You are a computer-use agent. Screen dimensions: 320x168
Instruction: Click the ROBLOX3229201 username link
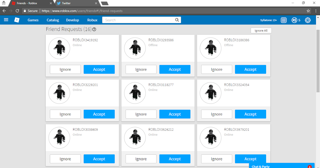click(85, 85)
